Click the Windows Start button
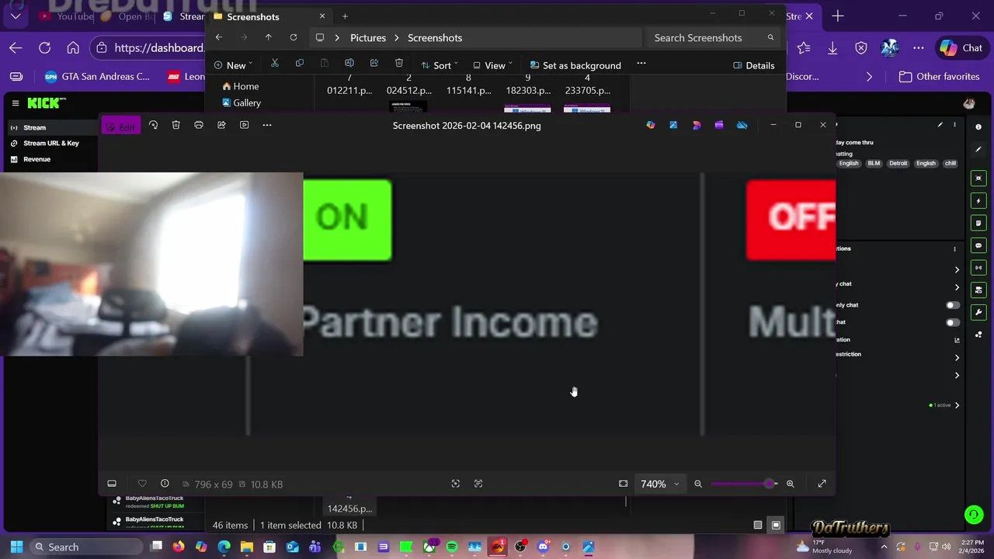This screenshot has width=994, height=559. coord(16,547)
